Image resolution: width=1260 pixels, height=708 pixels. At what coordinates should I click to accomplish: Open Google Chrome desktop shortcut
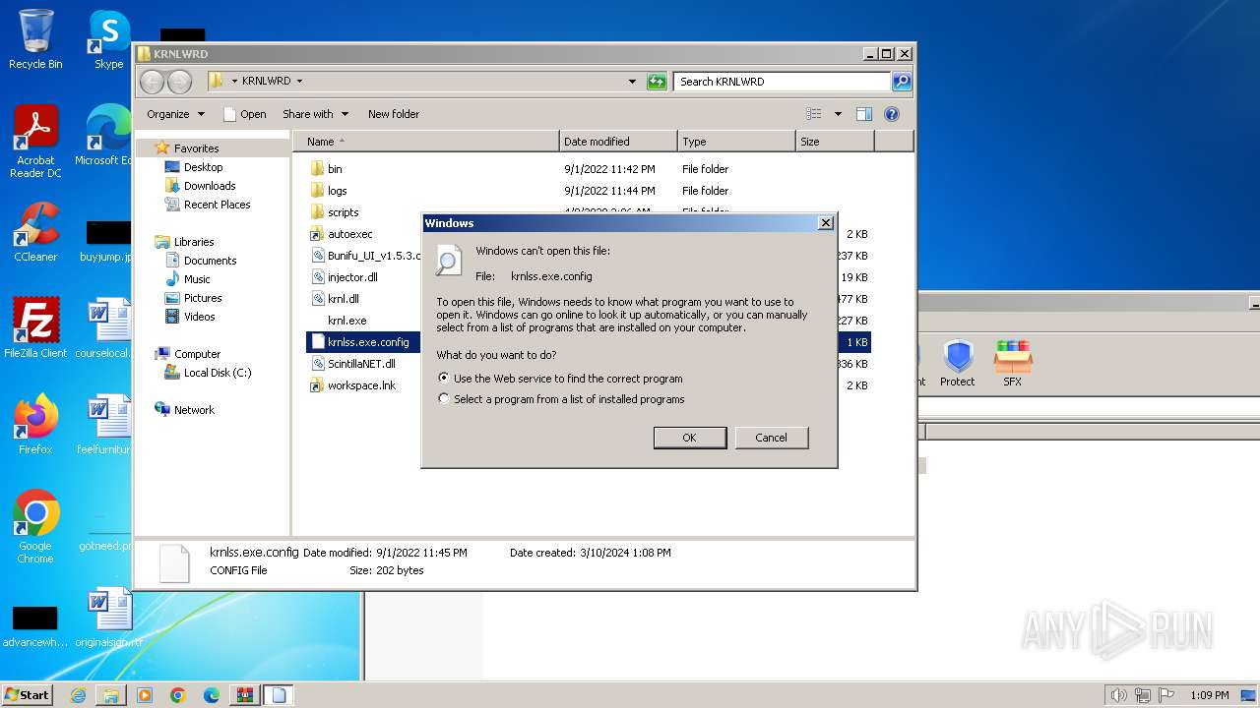click(35, 527)
